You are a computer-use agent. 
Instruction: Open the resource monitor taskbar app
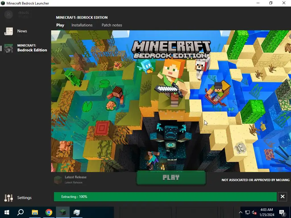pos(77,212)
